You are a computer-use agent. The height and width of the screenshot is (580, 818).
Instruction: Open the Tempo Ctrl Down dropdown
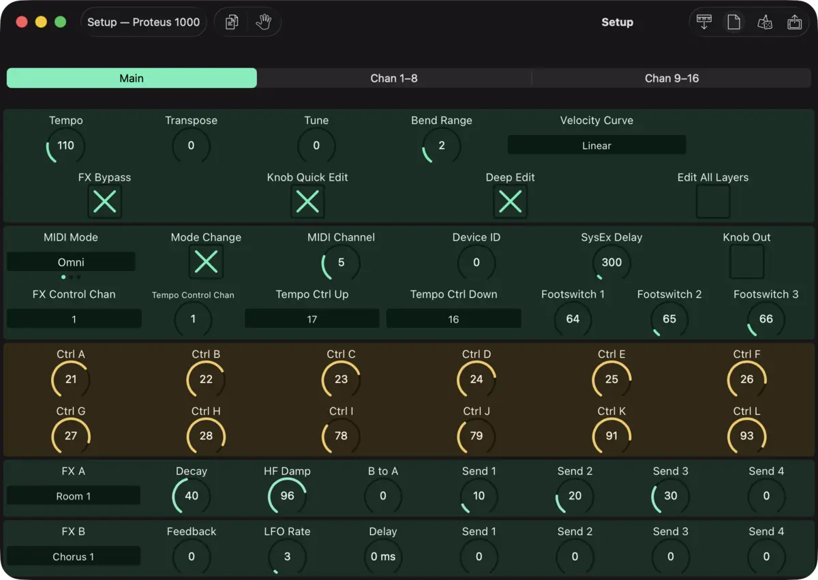pos(454,319)
